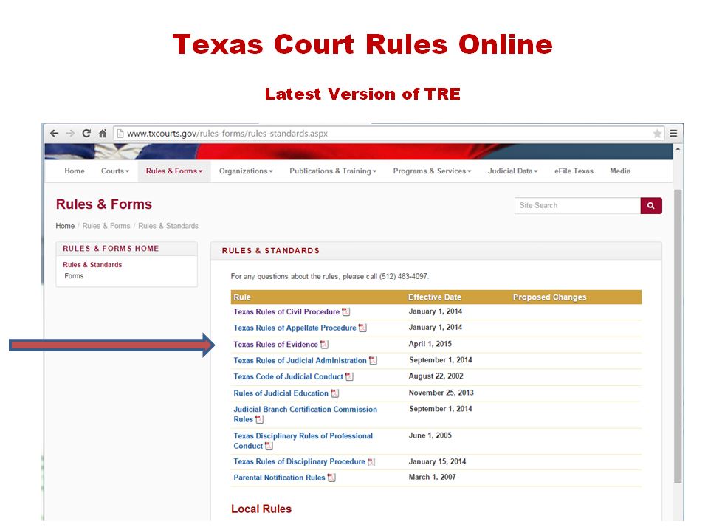Click the Chrome home icon
The image size is (705, 527).
104,134
